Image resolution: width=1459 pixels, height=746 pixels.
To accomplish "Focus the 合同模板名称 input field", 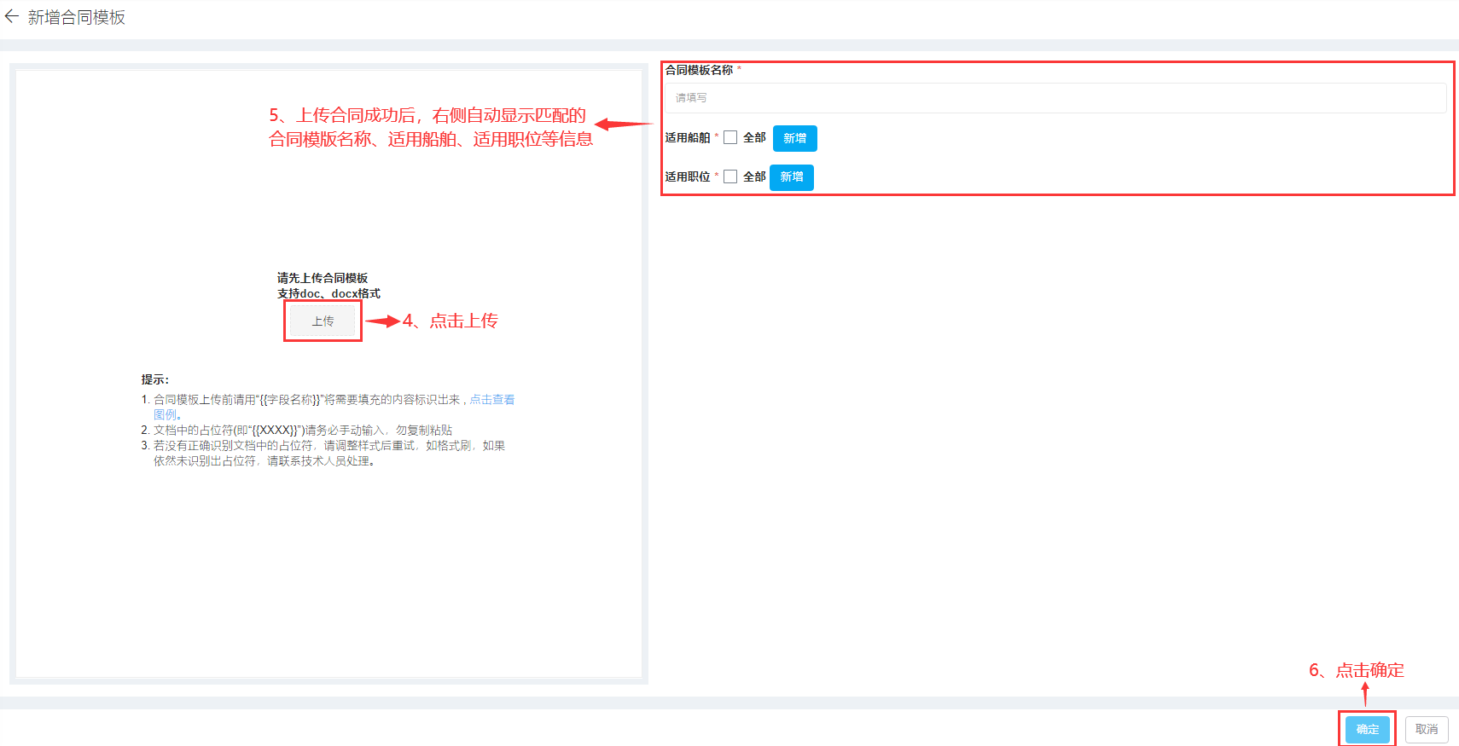I will pyautogui.click(x=1055, y=98).
